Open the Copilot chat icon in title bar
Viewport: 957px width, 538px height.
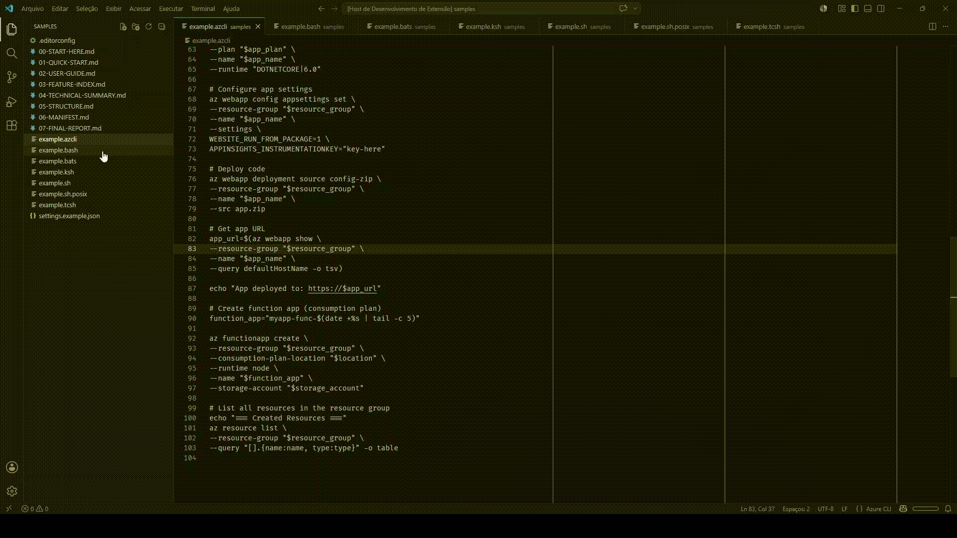pos(623,8)
